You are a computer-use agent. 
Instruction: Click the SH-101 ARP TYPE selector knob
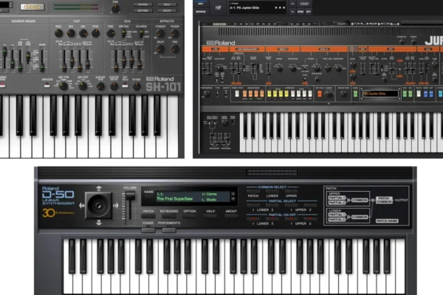point(63,86)
